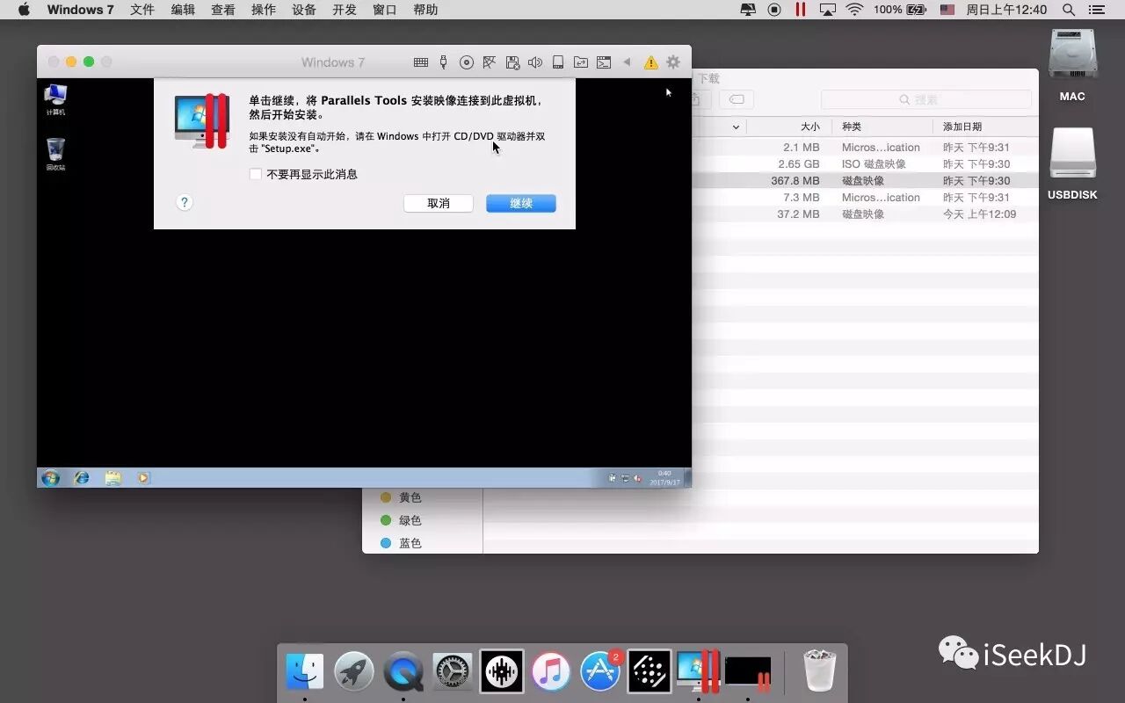This screenshot has height=703, width=1125.
Task: Open the 文件 menu
Action: tap(142, 10)
